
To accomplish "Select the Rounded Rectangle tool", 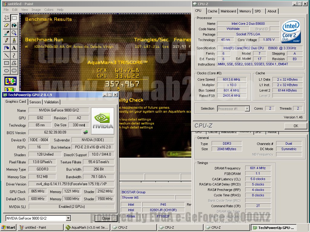I will click(x=14, y=70).
